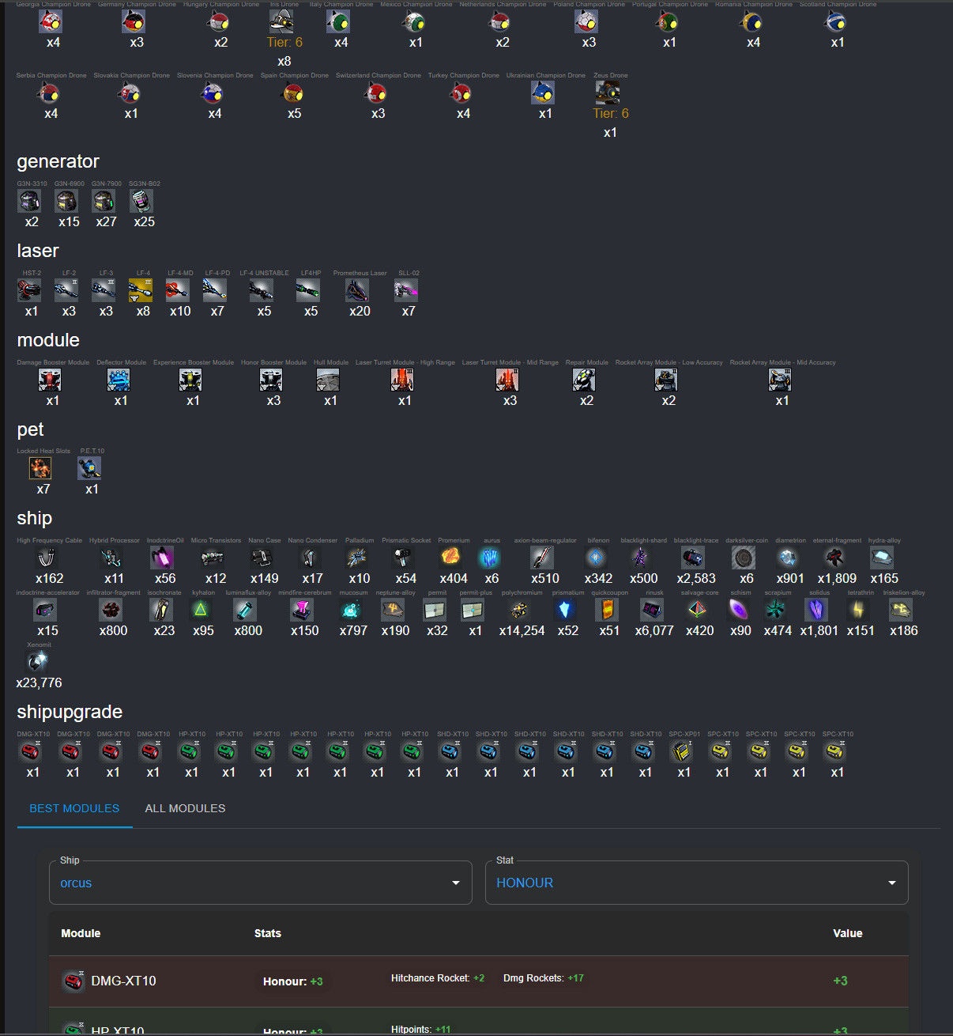Select the Honor Booster Module icon
Viewport: 953px width, 1036px height.
[271, 380]
